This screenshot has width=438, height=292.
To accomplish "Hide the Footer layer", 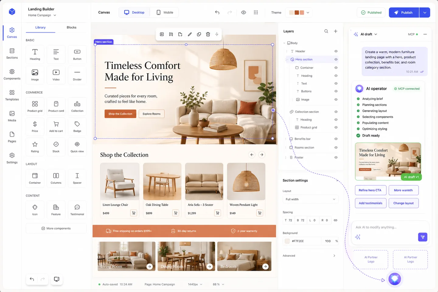I will point(336,158).
